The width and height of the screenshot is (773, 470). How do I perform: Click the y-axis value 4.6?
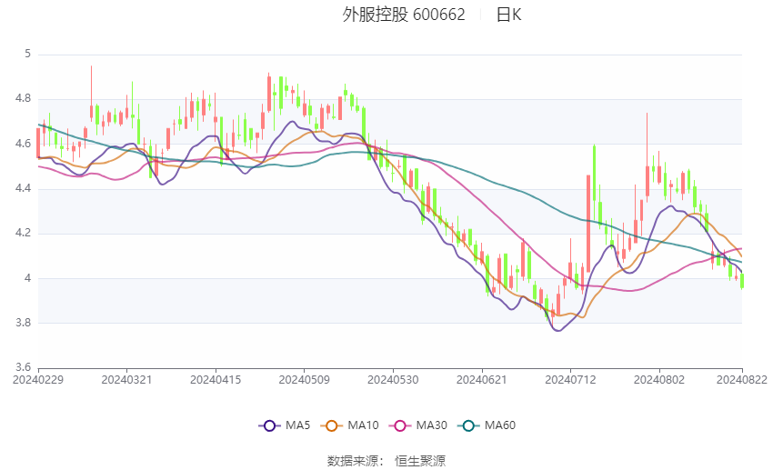point(23,144)
